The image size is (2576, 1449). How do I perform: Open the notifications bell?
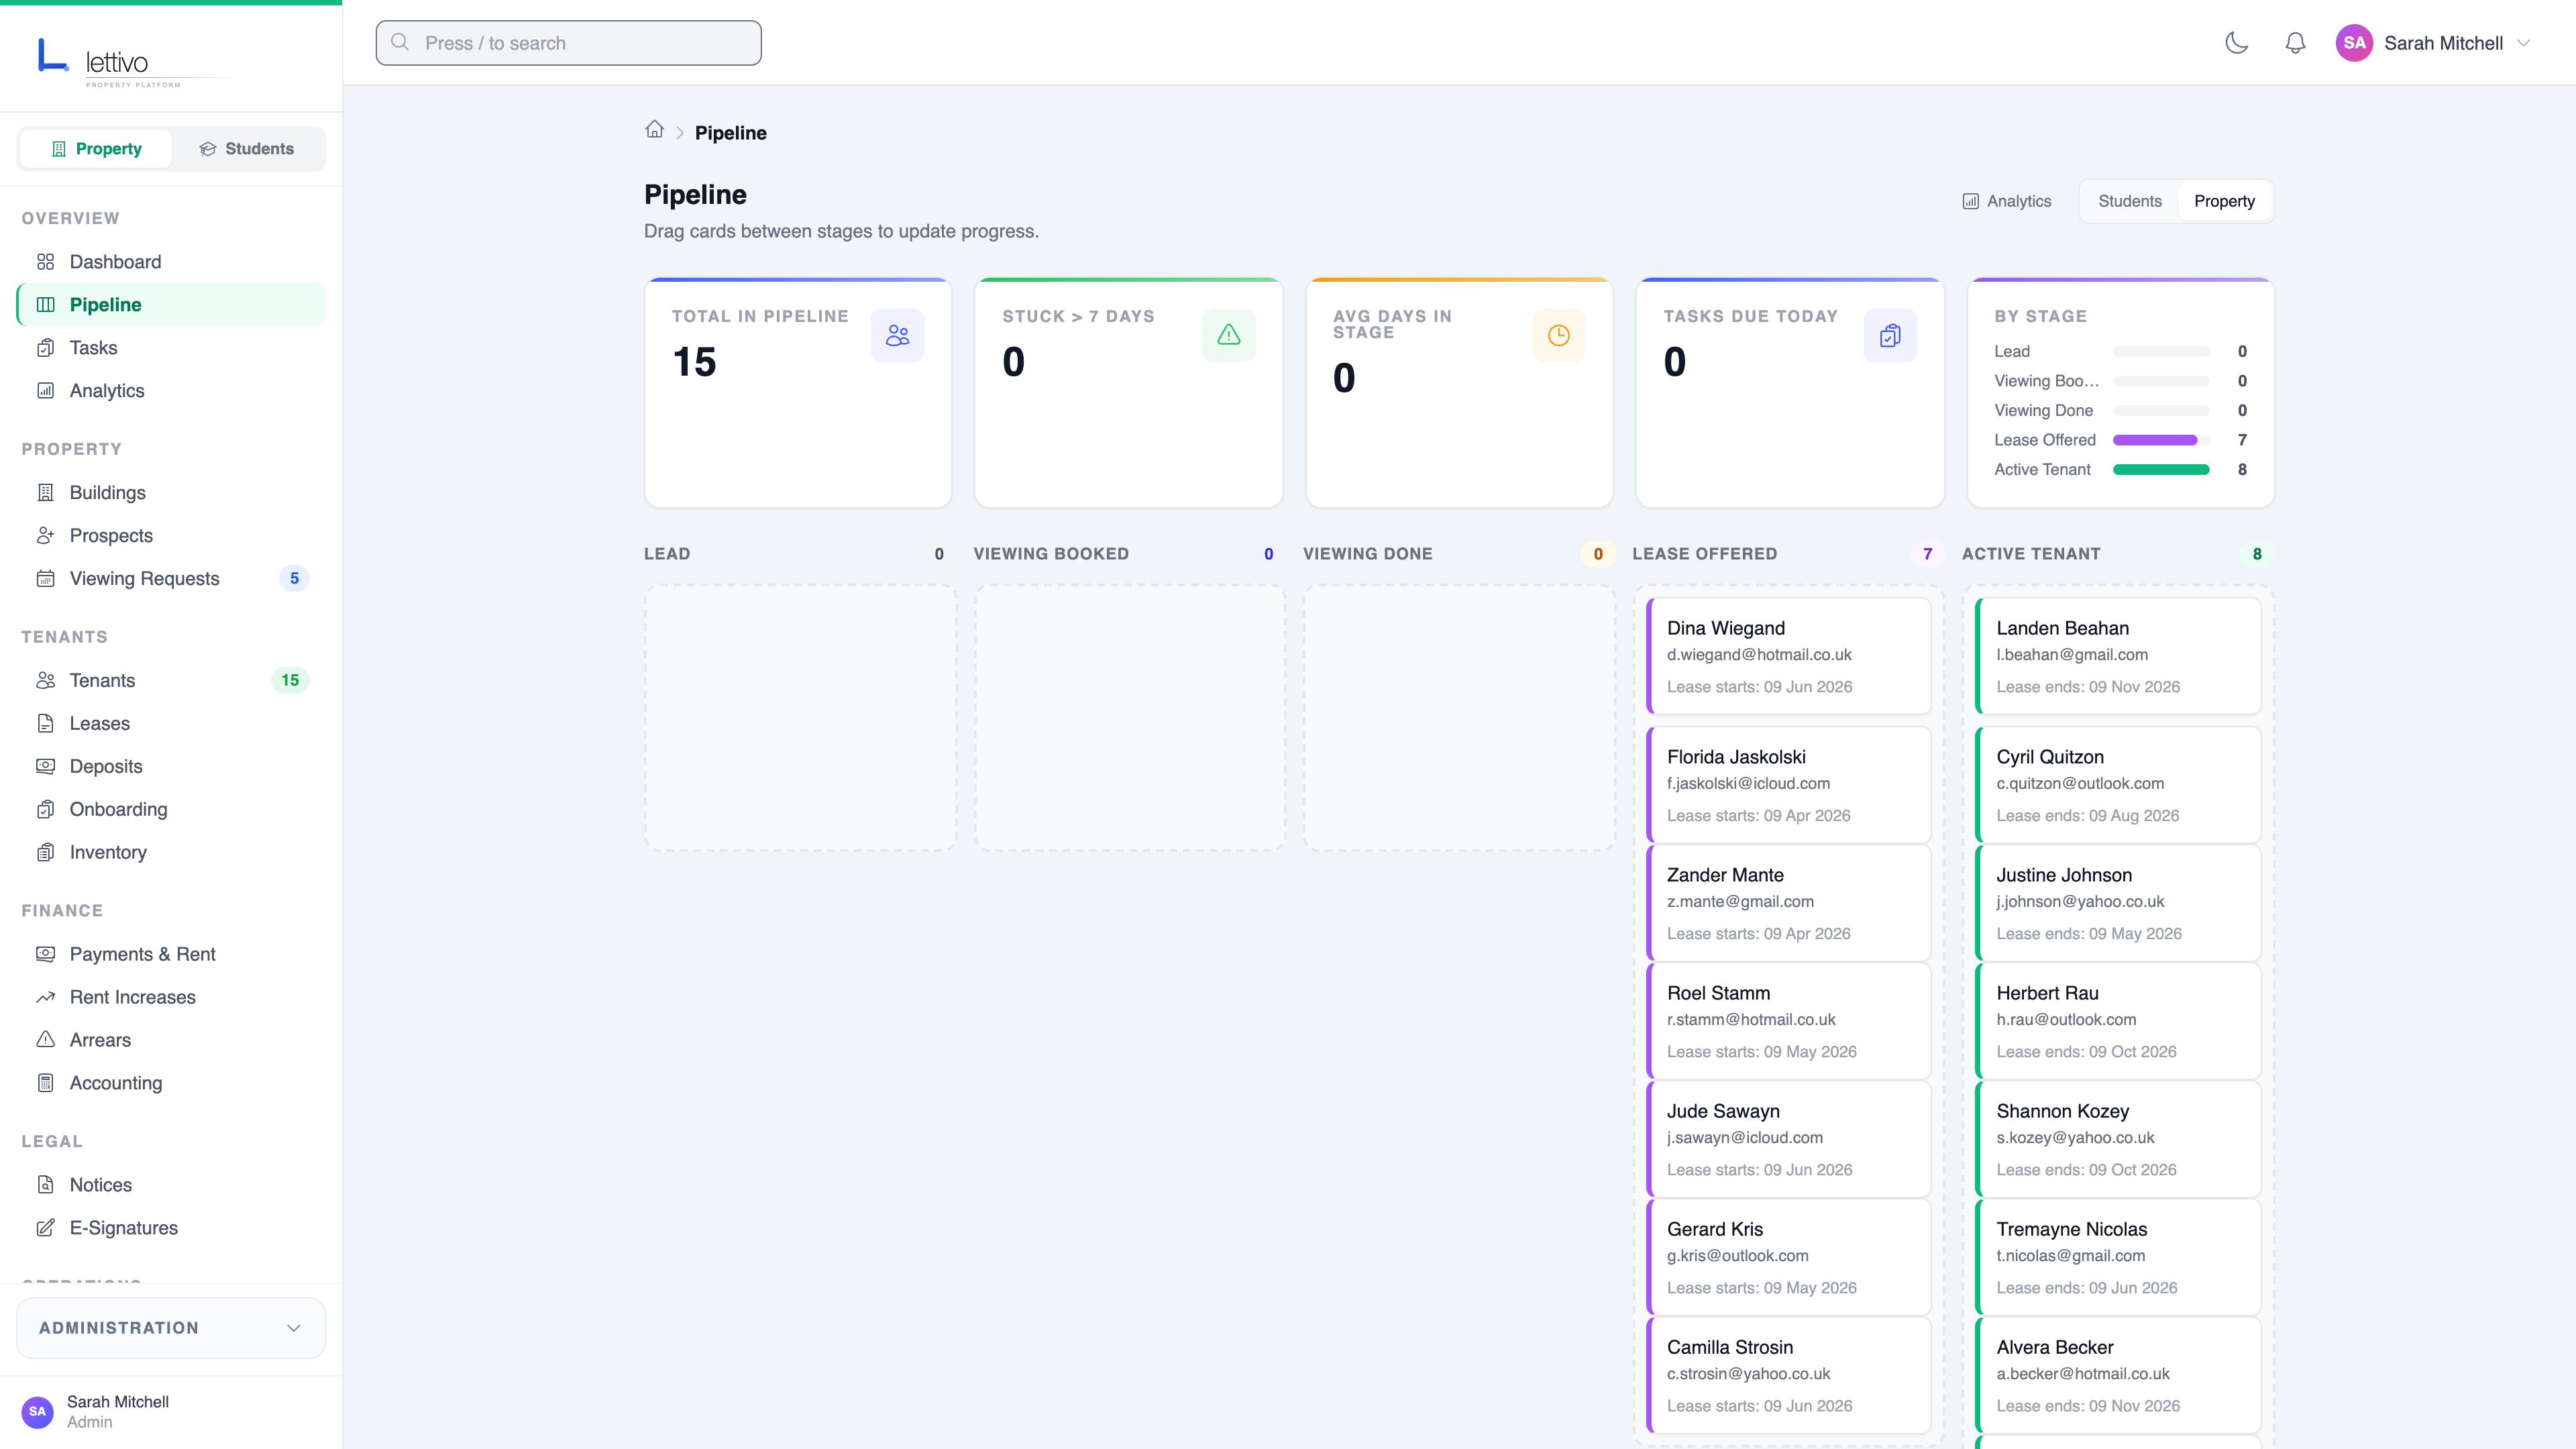pyautogui.click(x=2295, y=43)
